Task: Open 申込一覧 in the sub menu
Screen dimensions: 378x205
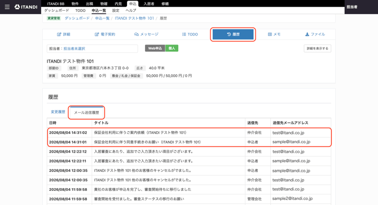Action: [x=99, y=10]
